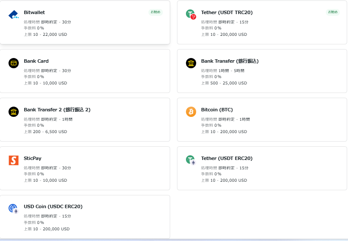The height and width of the screenshot is (241, 348).
Task: Select USD Coin (USDC ERC20) title
Action: click(x=53, y=206)
